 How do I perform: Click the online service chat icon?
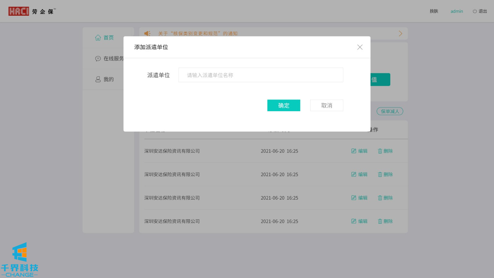click(98, 59)
